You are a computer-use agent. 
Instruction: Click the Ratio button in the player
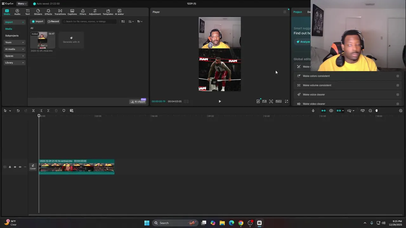278,101
